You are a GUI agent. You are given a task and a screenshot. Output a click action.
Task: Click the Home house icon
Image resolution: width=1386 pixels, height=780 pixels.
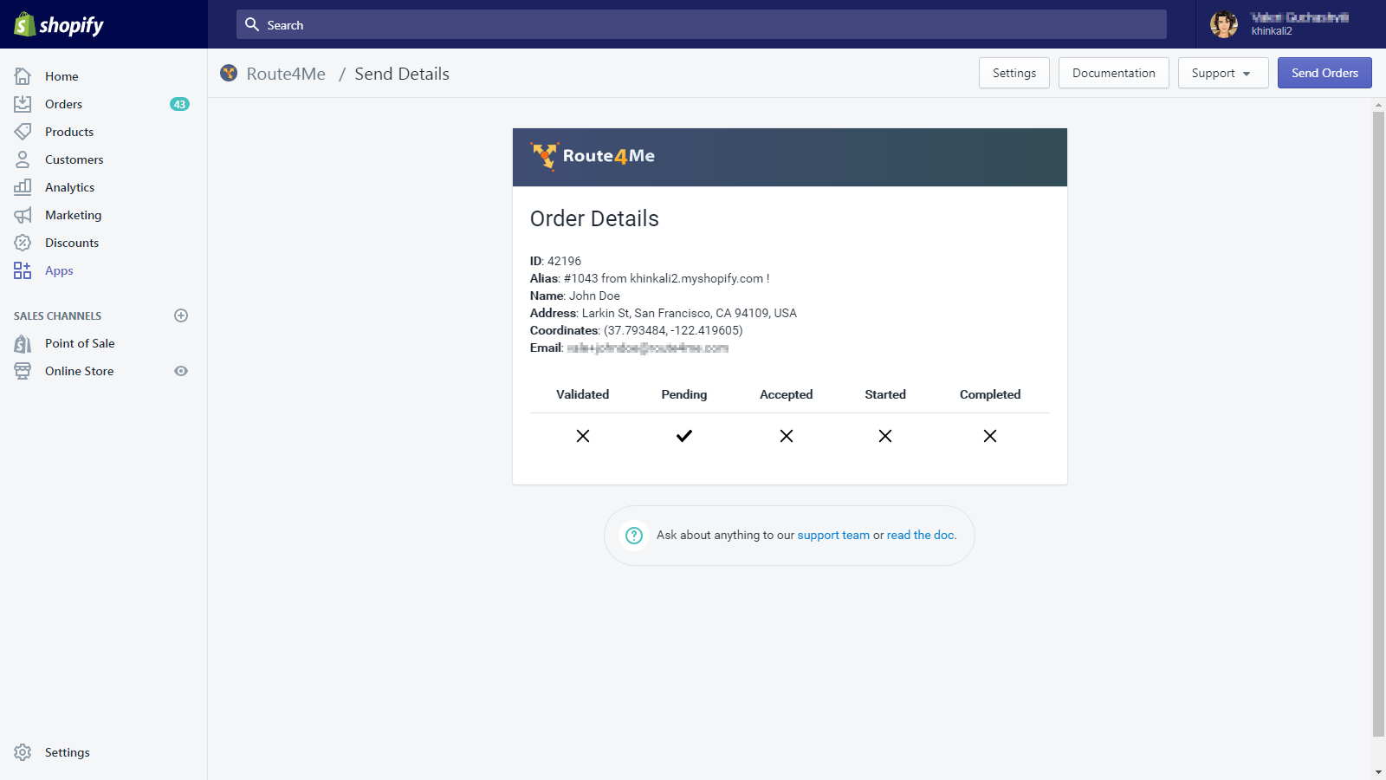(23, 76)
